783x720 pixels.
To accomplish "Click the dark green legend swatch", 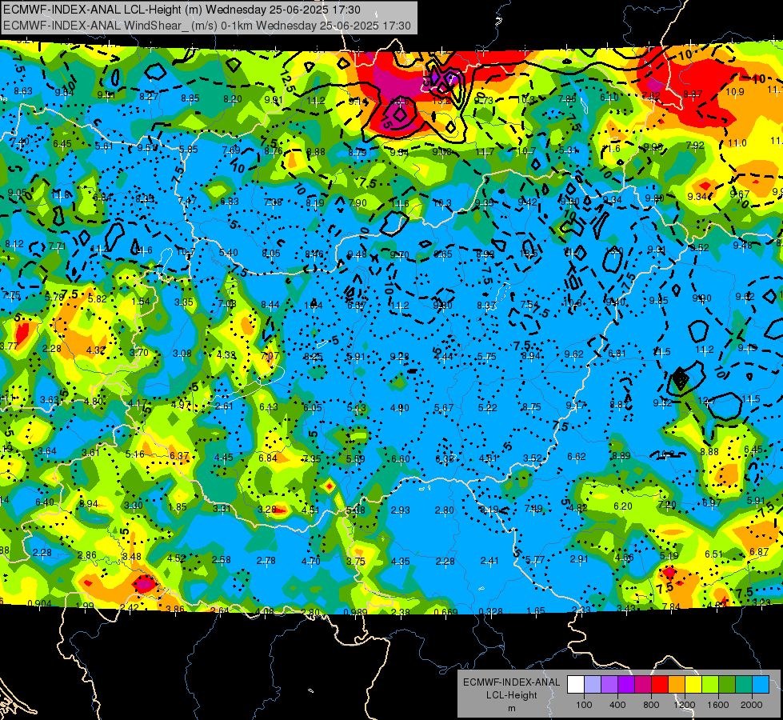I will click(726, 685).
